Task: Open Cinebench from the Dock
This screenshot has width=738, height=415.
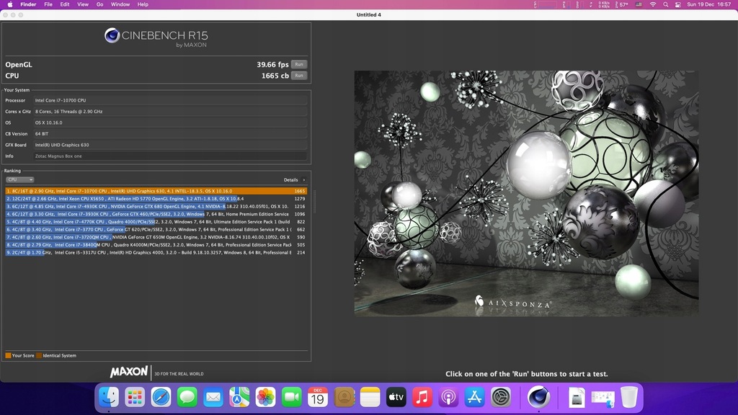Action: 538,397
